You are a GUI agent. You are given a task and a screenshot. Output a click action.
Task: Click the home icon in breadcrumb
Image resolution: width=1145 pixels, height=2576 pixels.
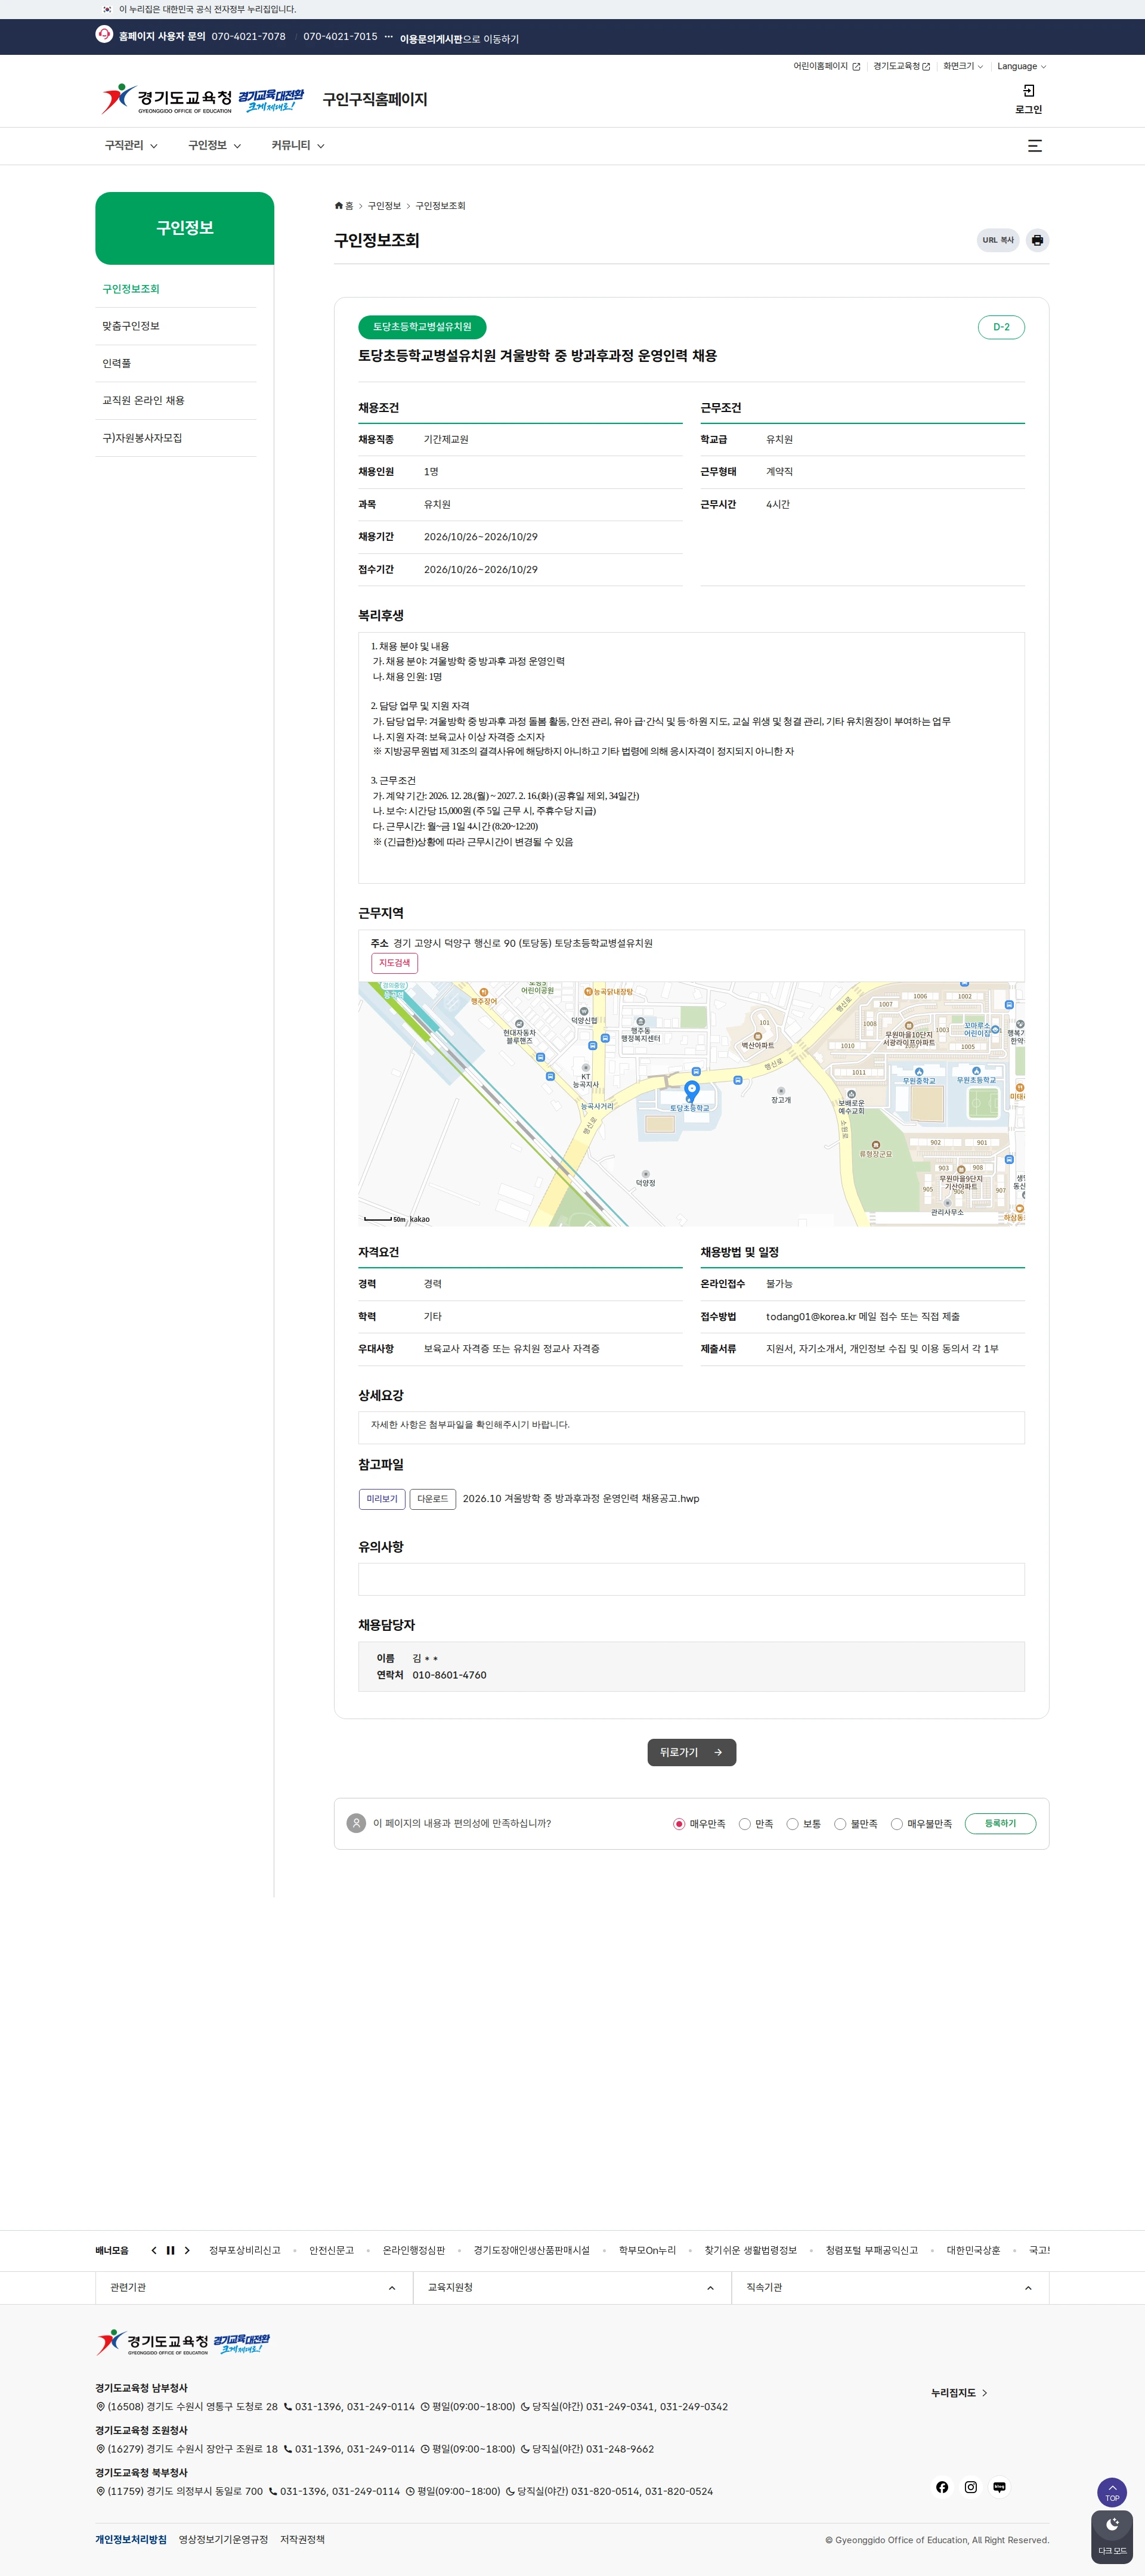[339, 206]
